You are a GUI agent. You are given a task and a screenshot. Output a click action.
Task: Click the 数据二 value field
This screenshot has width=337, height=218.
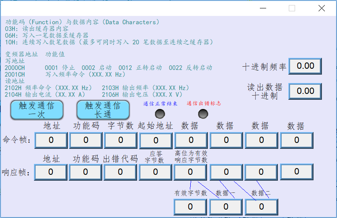pos(262,207)
